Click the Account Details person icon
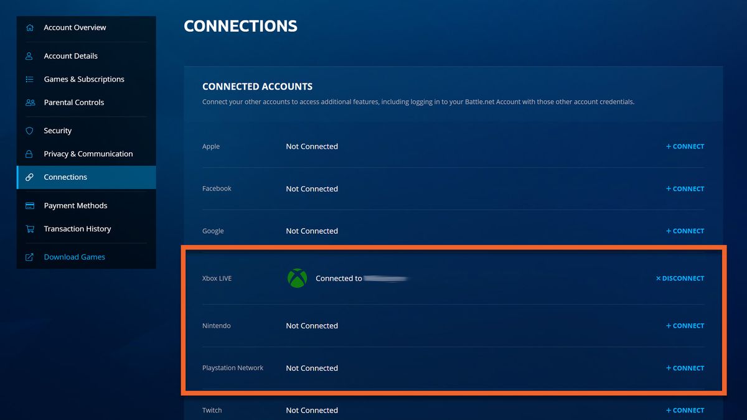 click(x=29, y=56)
